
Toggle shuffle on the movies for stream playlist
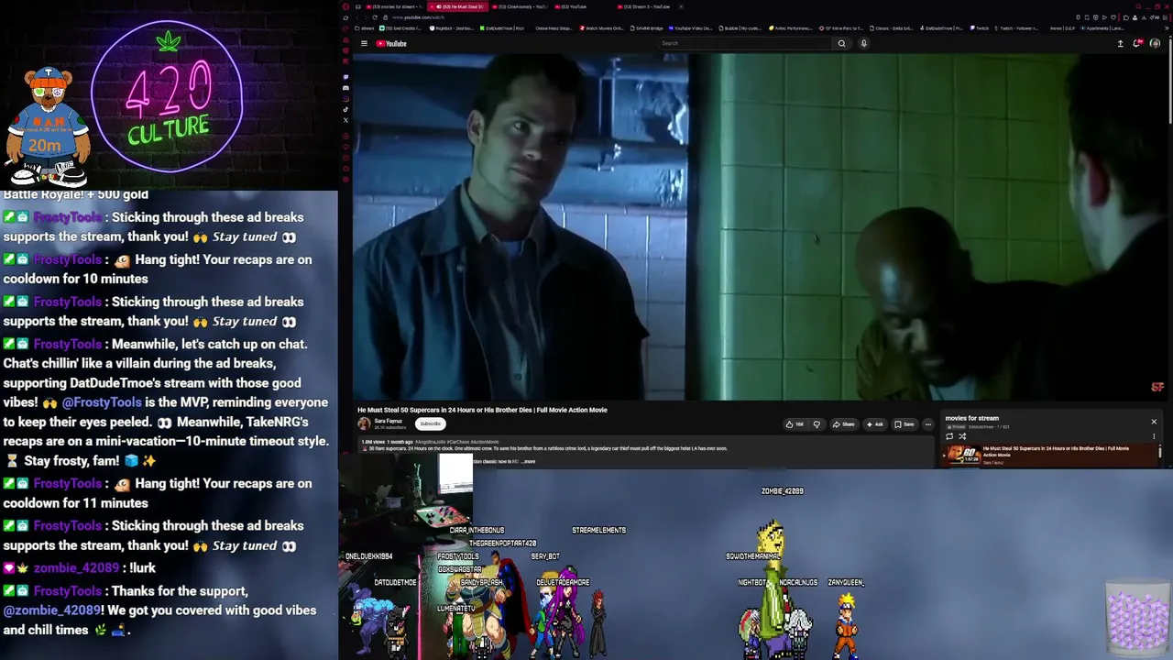point(962,436)
